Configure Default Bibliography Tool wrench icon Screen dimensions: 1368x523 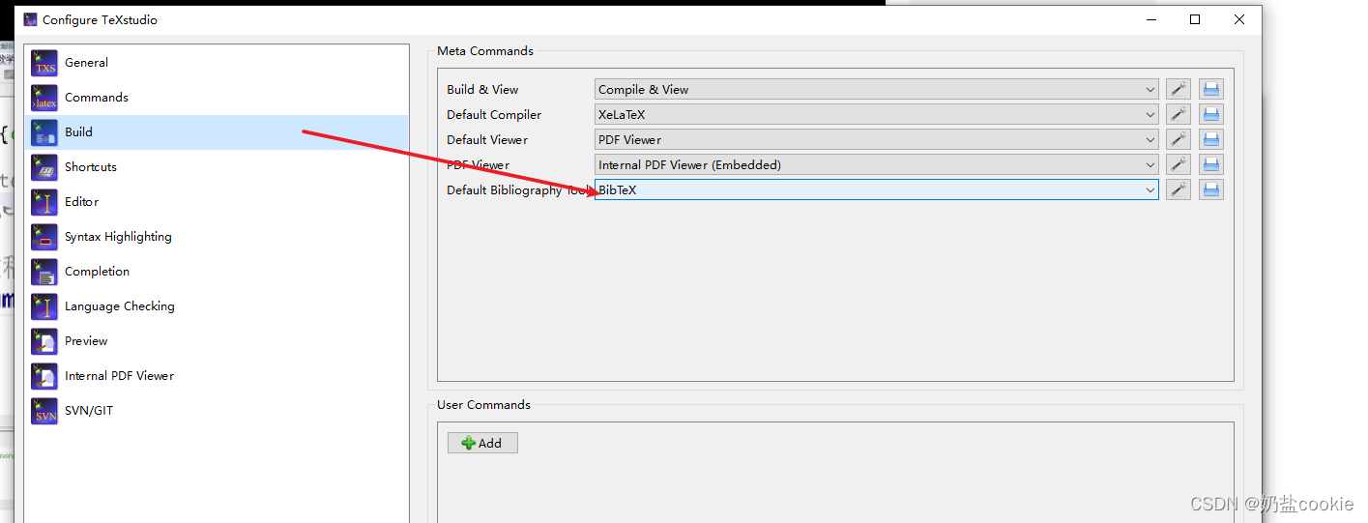(x=1178, y=189)
